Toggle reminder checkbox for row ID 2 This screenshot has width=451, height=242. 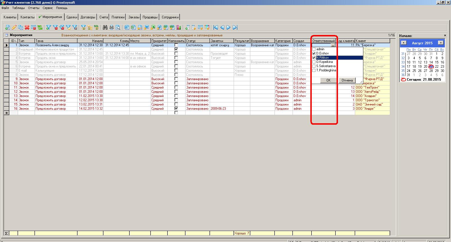tap(176, 49)
